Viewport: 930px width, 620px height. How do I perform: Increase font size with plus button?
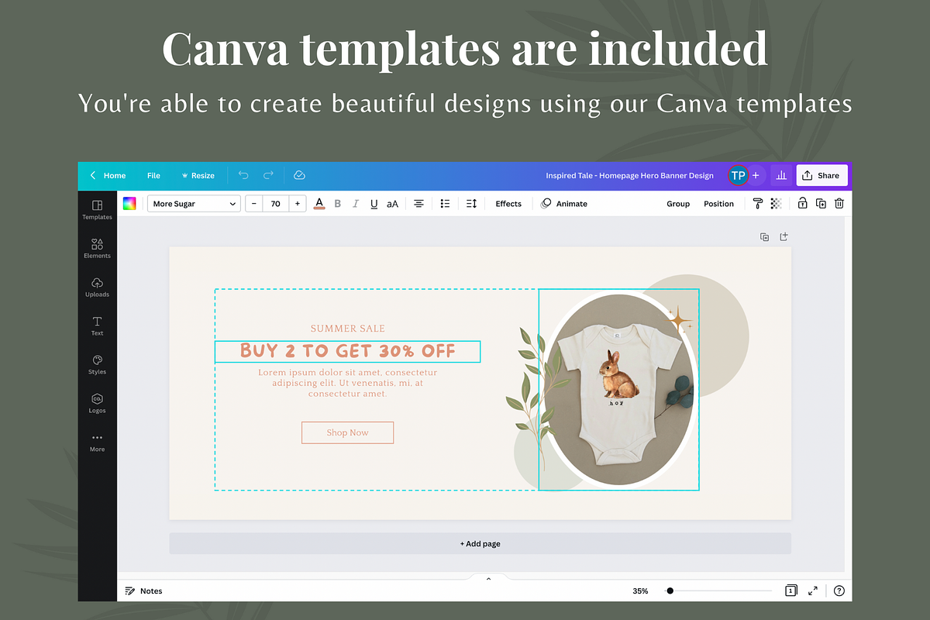tap(298, 204)
